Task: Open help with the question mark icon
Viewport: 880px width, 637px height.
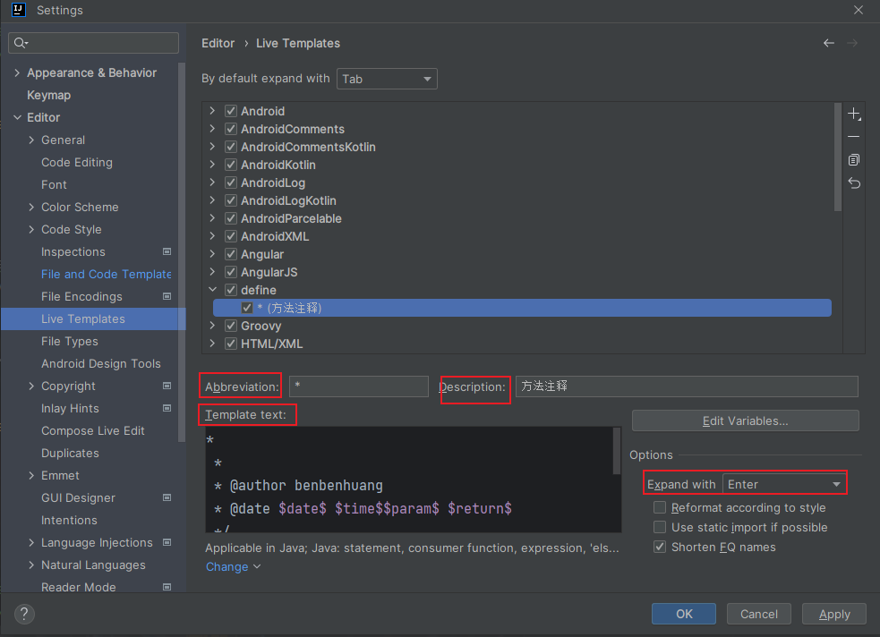Action: point(24,614)
